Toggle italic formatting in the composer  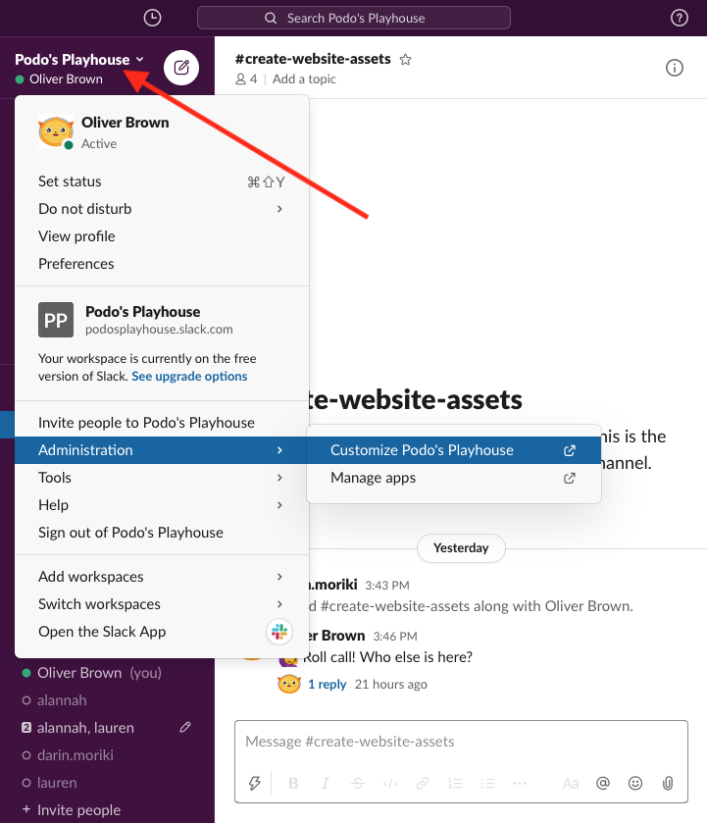point(325,783)
